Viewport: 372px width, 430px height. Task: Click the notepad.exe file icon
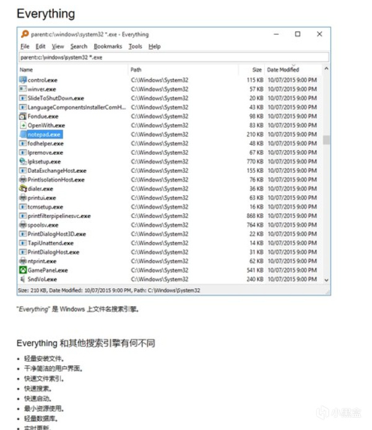pyautogui.click(x=23, y=134)
